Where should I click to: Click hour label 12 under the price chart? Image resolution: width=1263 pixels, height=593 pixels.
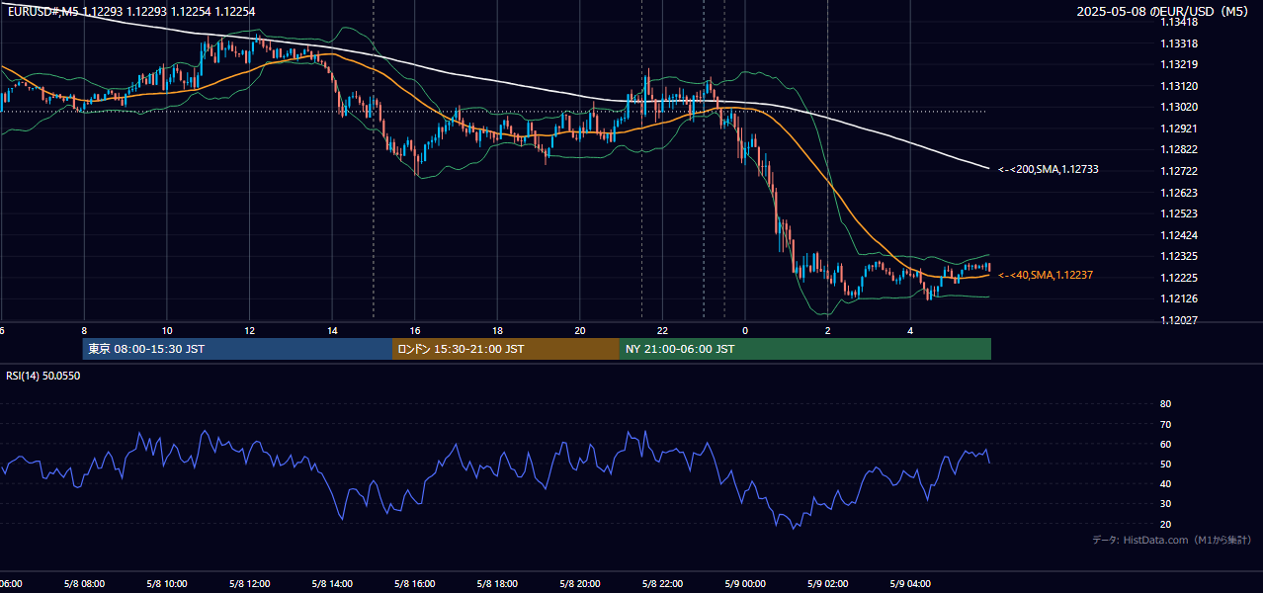(249, 331)
